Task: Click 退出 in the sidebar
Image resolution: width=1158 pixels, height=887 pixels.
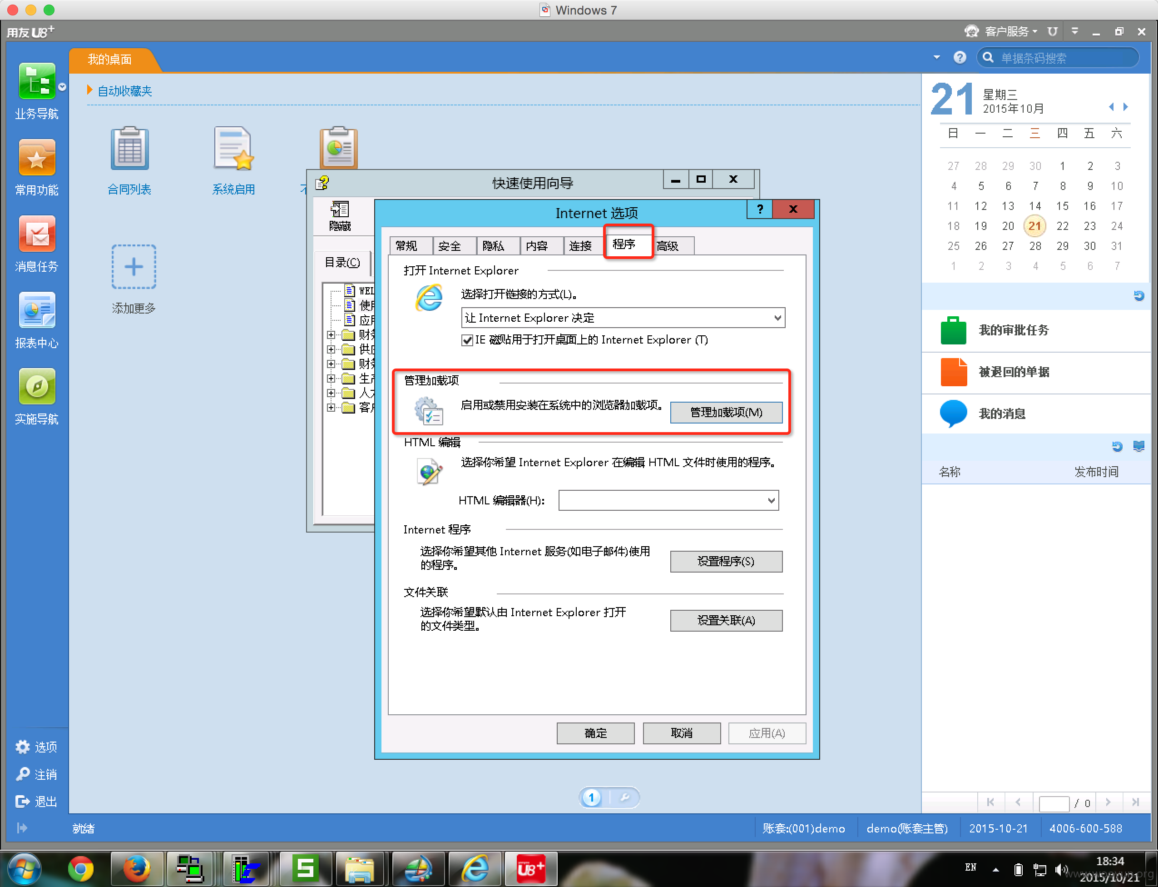Action: (36, 802)
